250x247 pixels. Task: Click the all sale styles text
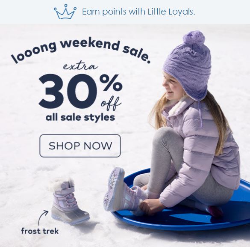80,118
